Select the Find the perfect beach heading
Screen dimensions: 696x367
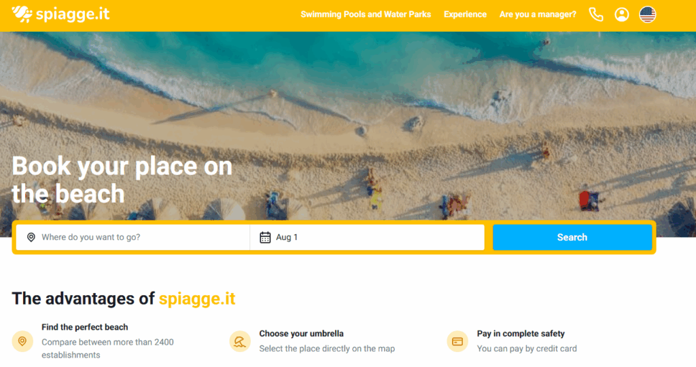(85, 327)
